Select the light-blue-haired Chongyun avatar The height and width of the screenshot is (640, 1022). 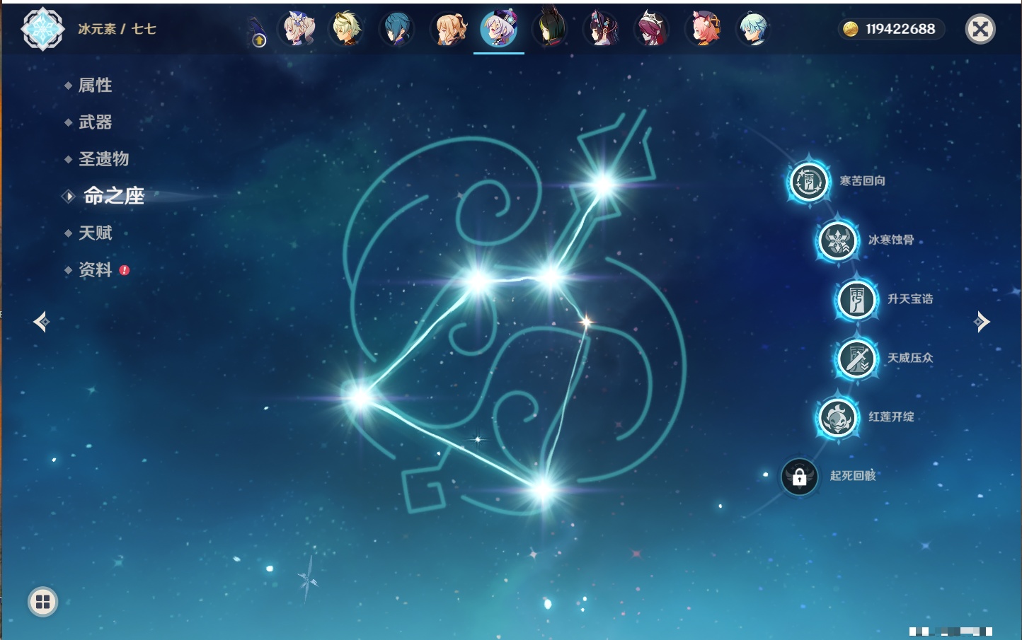point(754,29)
